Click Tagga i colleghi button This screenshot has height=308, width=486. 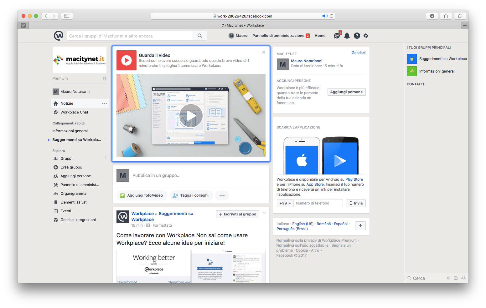click(x=191, y=195)
